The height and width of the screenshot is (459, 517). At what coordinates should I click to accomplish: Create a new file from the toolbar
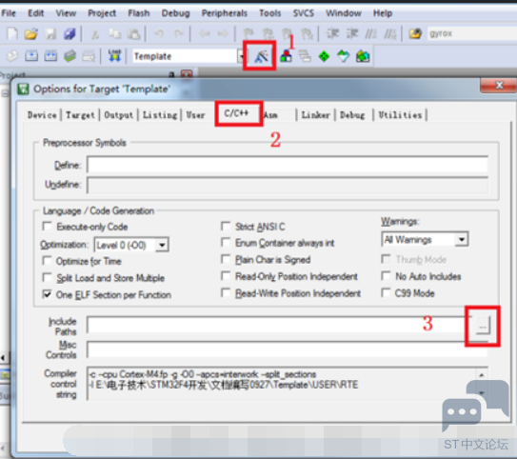(12, 33)
